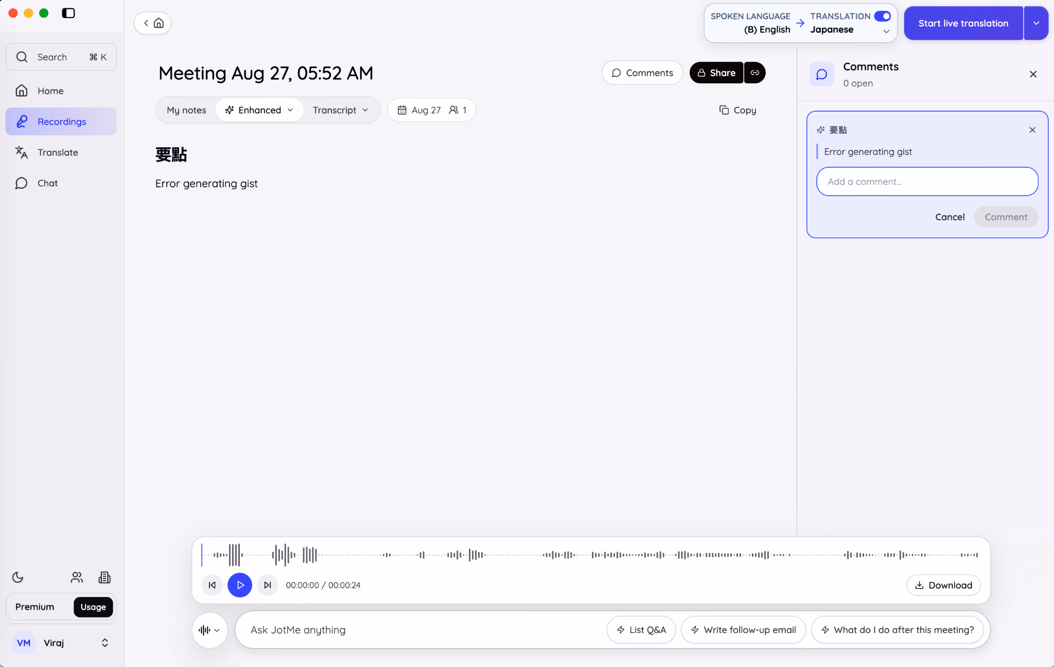Click Aug 27 date and attendees chip
Image resolution: width=1054 pixels, height=667 pixels.
[431, 110]
